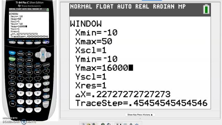222x125 pixels.
Task: Click the Xscl=1 line in the large display
Action: [91, 50]
